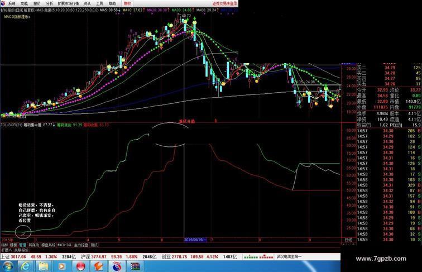This screenshot has height=272, width=422.
Task: Click the 上证 index value 3617.06
Action: tap(18, 257)
